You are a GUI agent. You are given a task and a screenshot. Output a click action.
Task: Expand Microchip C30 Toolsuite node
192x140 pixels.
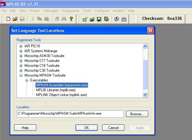(21, 71)
